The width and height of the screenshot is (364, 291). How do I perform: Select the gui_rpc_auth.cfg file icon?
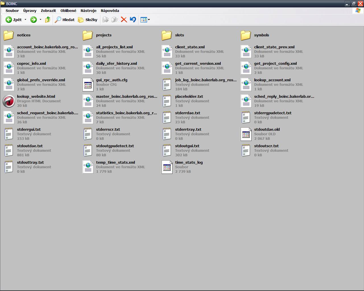(88, 85)
